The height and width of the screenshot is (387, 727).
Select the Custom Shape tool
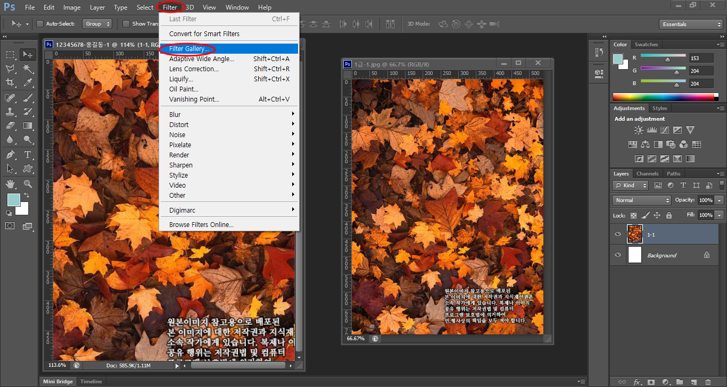point(28,169)
